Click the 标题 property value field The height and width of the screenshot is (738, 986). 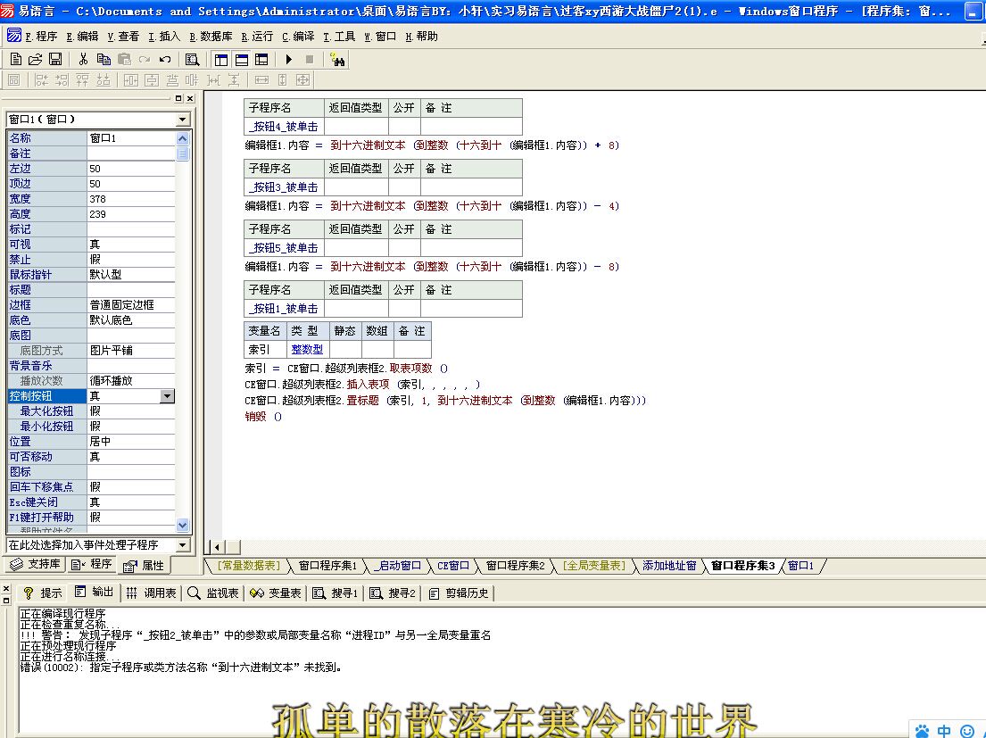coord(131,290)
